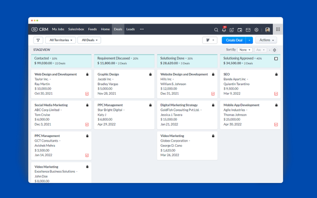The height and width of the screenshot is (198, 317).
Task: Open settings gear in navigation bar
Action: 256,30
